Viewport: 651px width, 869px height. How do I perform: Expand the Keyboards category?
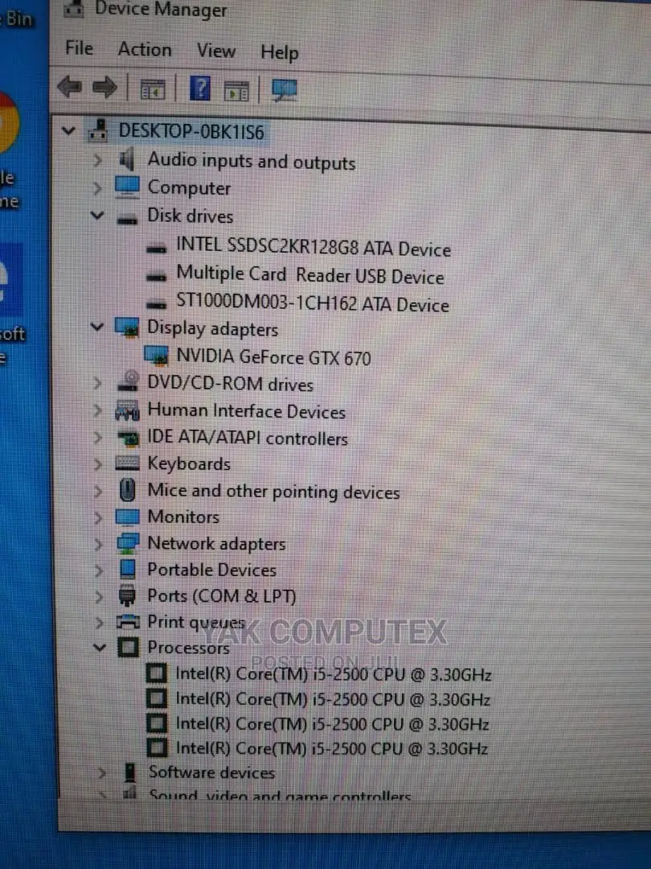click(98, 464)
